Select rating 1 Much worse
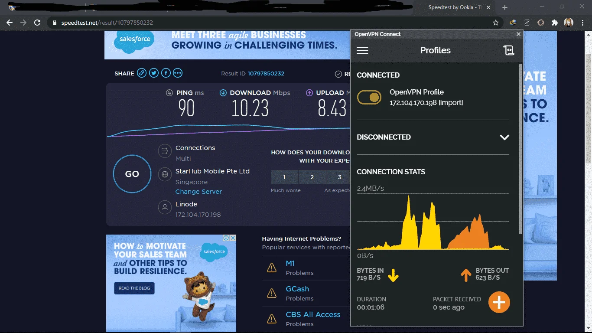 (284, 177)
